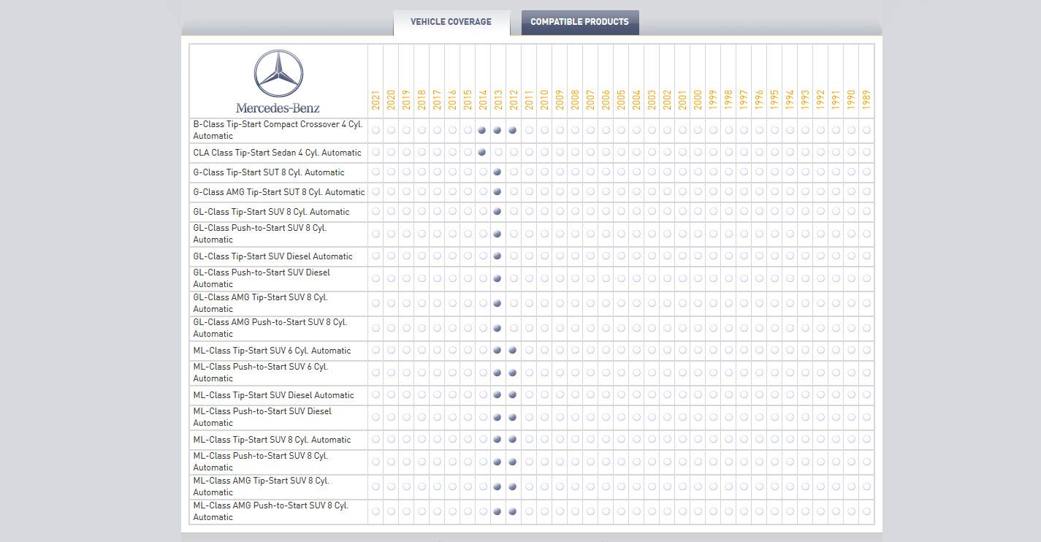Viewport: 1041px width, 542px height.
Task: Click the 2021 year column header
Action: 375,100
